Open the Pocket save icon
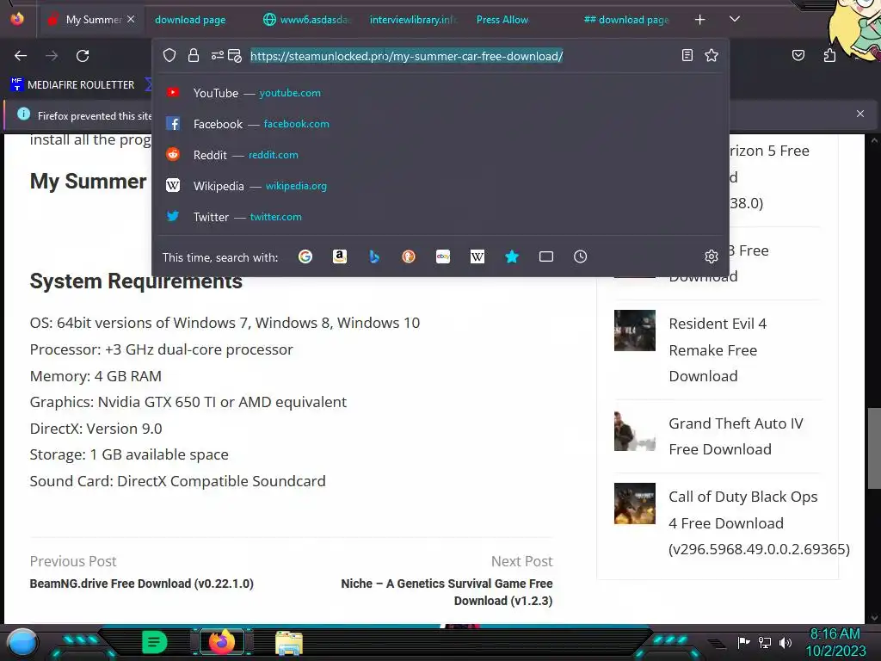The image size is (881, 661). coord(798,55)
